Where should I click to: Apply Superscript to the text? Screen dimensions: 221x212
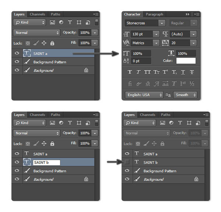pyautogui.click(x=165, y=72)
